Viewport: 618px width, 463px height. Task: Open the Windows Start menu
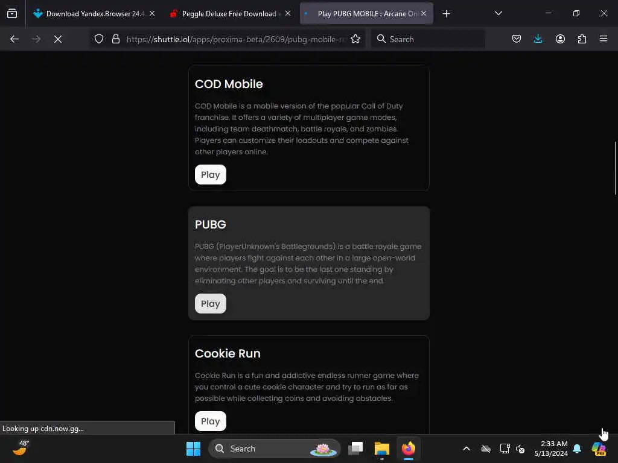[193, 449]
